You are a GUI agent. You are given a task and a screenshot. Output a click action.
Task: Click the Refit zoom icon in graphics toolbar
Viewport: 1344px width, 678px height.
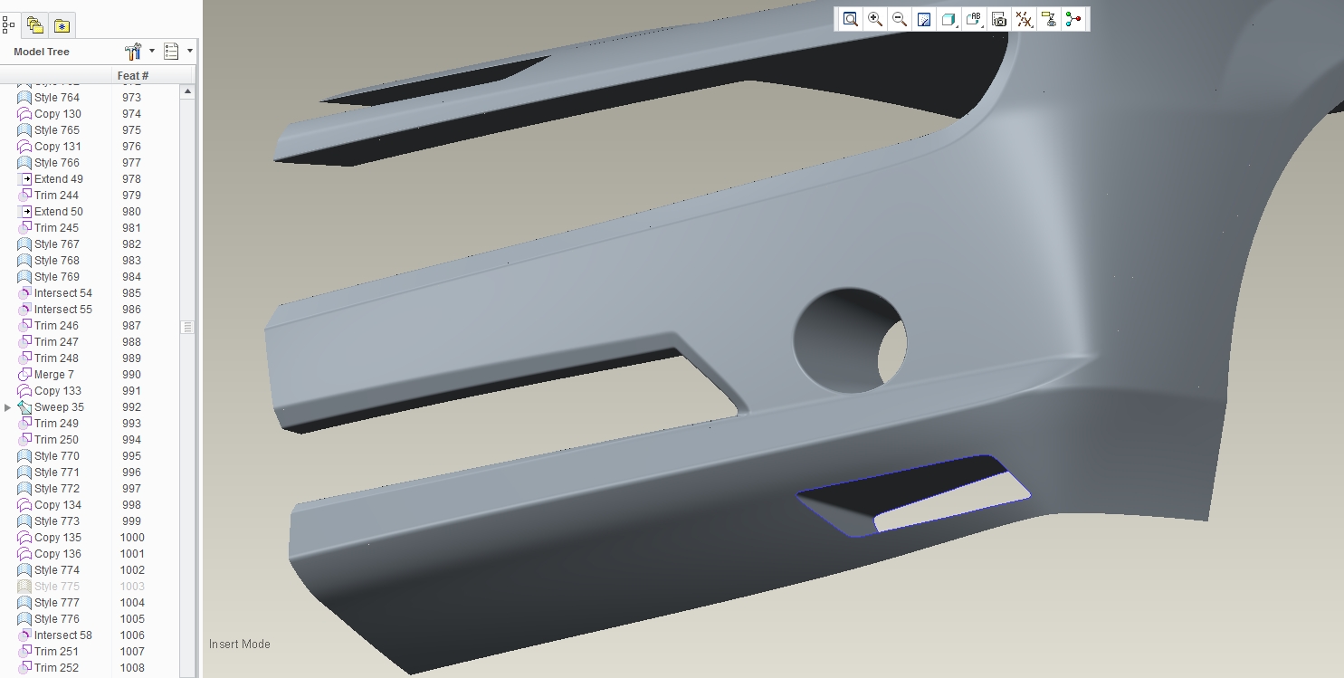coord(851,19)
